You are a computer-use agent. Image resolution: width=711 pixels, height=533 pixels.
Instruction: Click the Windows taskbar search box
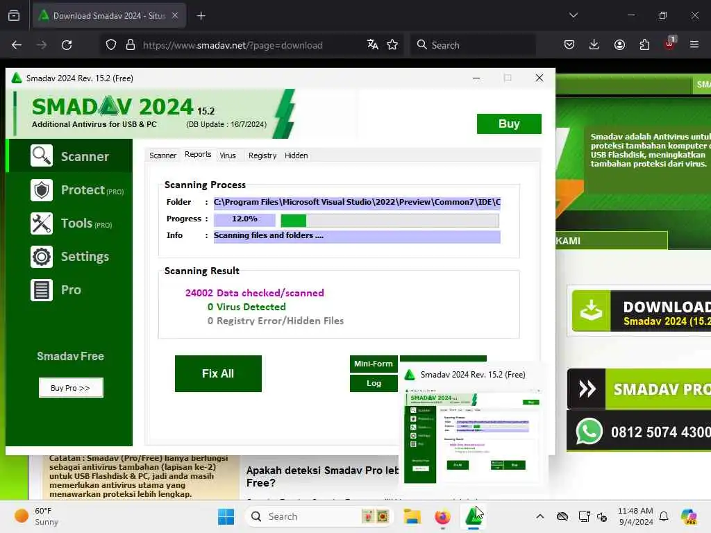point(319,516)
